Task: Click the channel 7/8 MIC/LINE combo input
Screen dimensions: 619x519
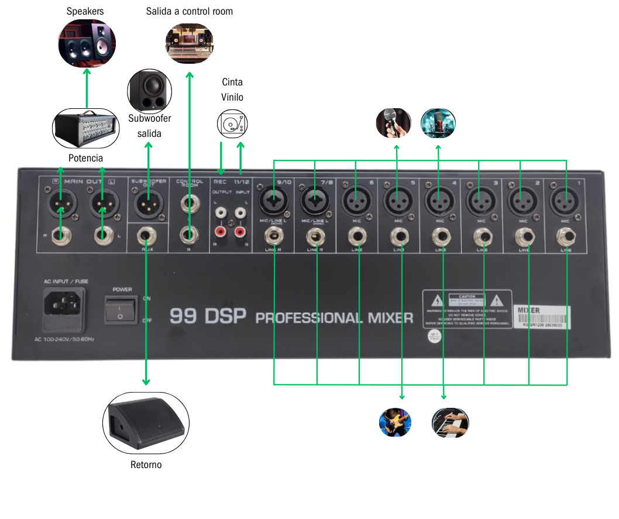Action: click(315, 200)
